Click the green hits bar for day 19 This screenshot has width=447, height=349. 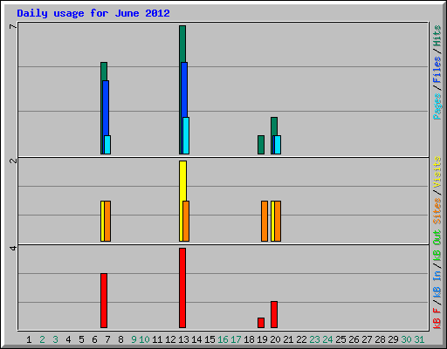click(261, 145)
